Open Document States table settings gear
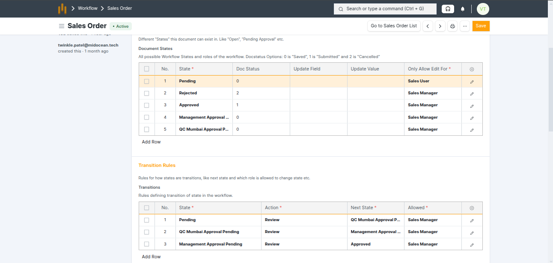The width and height of the screenshot is (553, 263). pos(472,69)
